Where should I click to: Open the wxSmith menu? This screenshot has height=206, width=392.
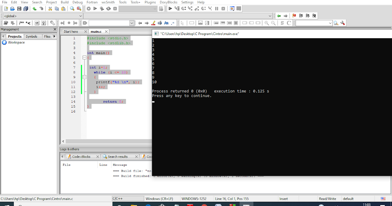pyautogui.click(x=108, y=2)
